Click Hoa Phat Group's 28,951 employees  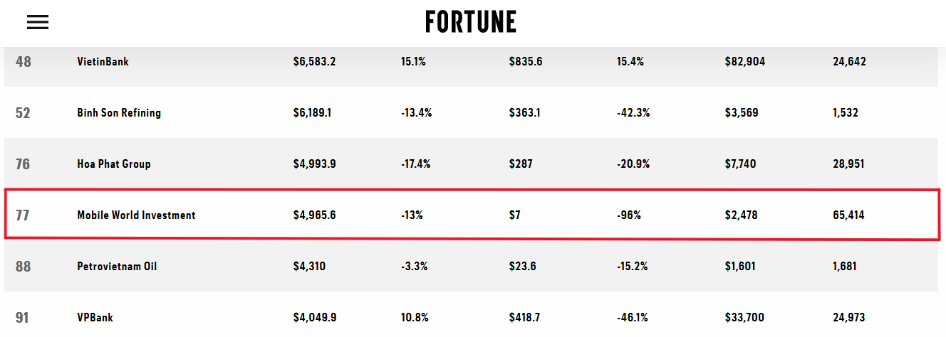point(848,164)
